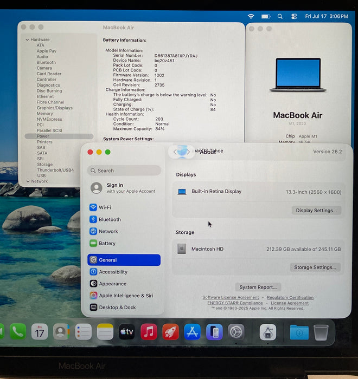Select Bluetooth in System Report sidebar
Viewport: 358px width, 379px height.
click(x=46, y=62)
